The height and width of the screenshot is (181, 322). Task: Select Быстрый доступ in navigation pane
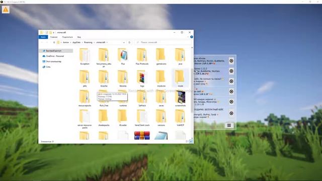(56, 51)
